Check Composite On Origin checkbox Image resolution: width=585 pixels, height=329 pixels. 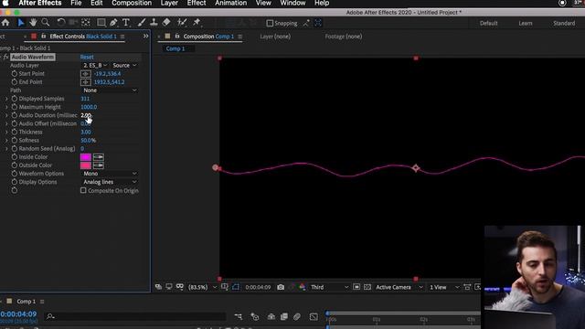coord(83,190)
